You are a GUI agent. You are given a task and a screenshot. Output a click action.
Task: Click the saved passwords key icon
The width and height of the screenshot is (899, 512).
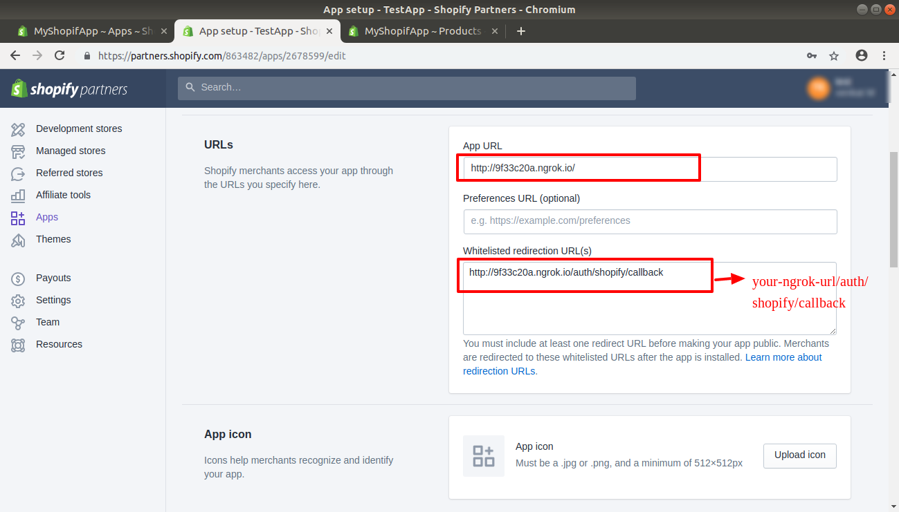pyautogui.click(x=812, y=55)
